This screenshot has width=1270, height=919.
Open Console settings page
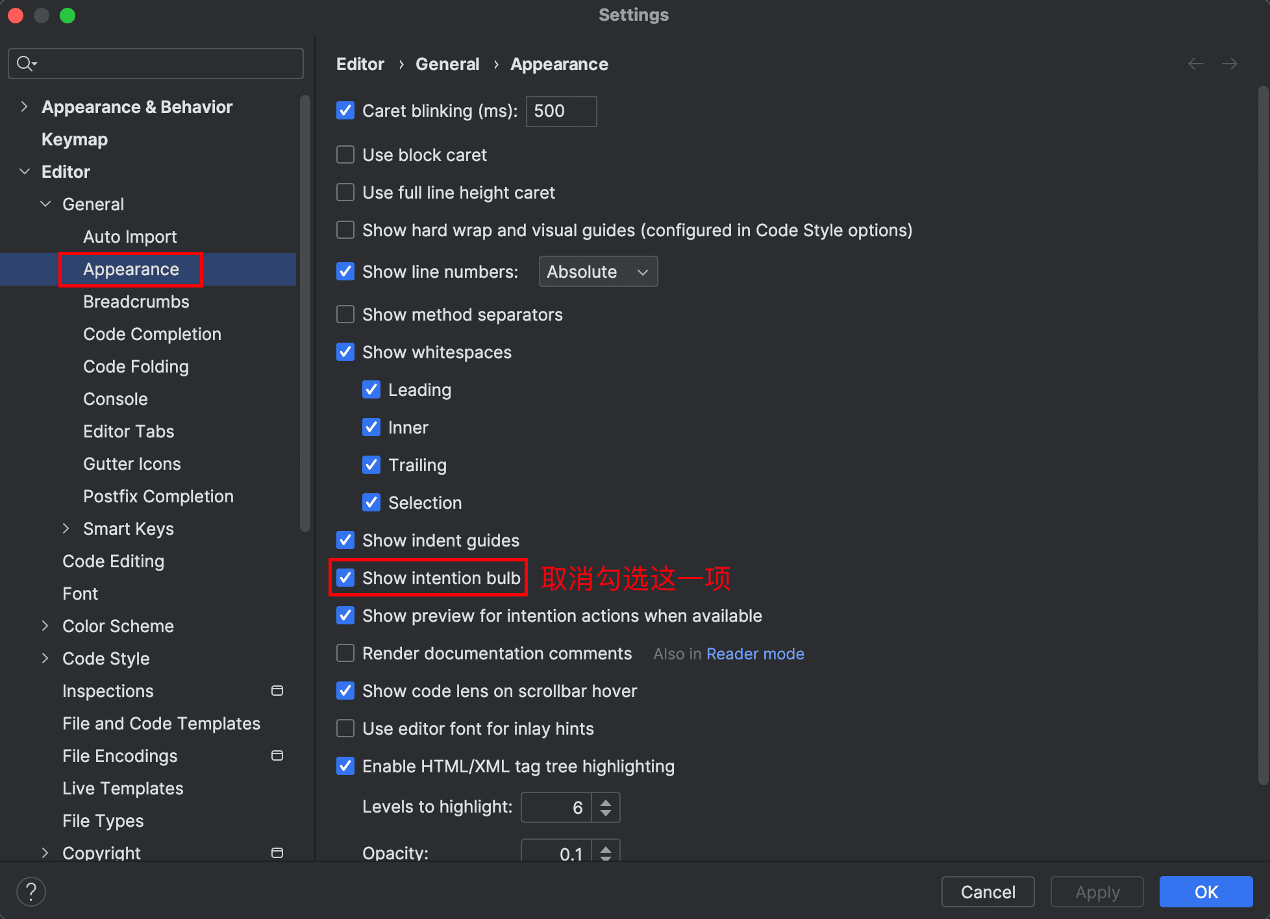(x=116, y=398)
